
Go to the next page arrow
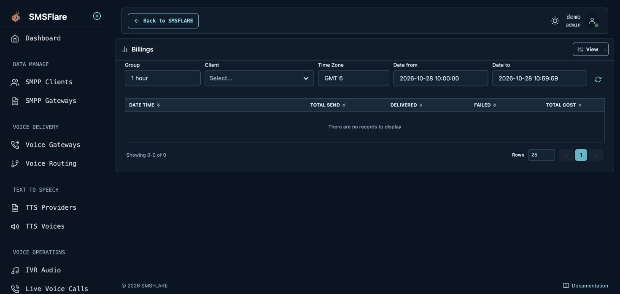pos(596,155)
